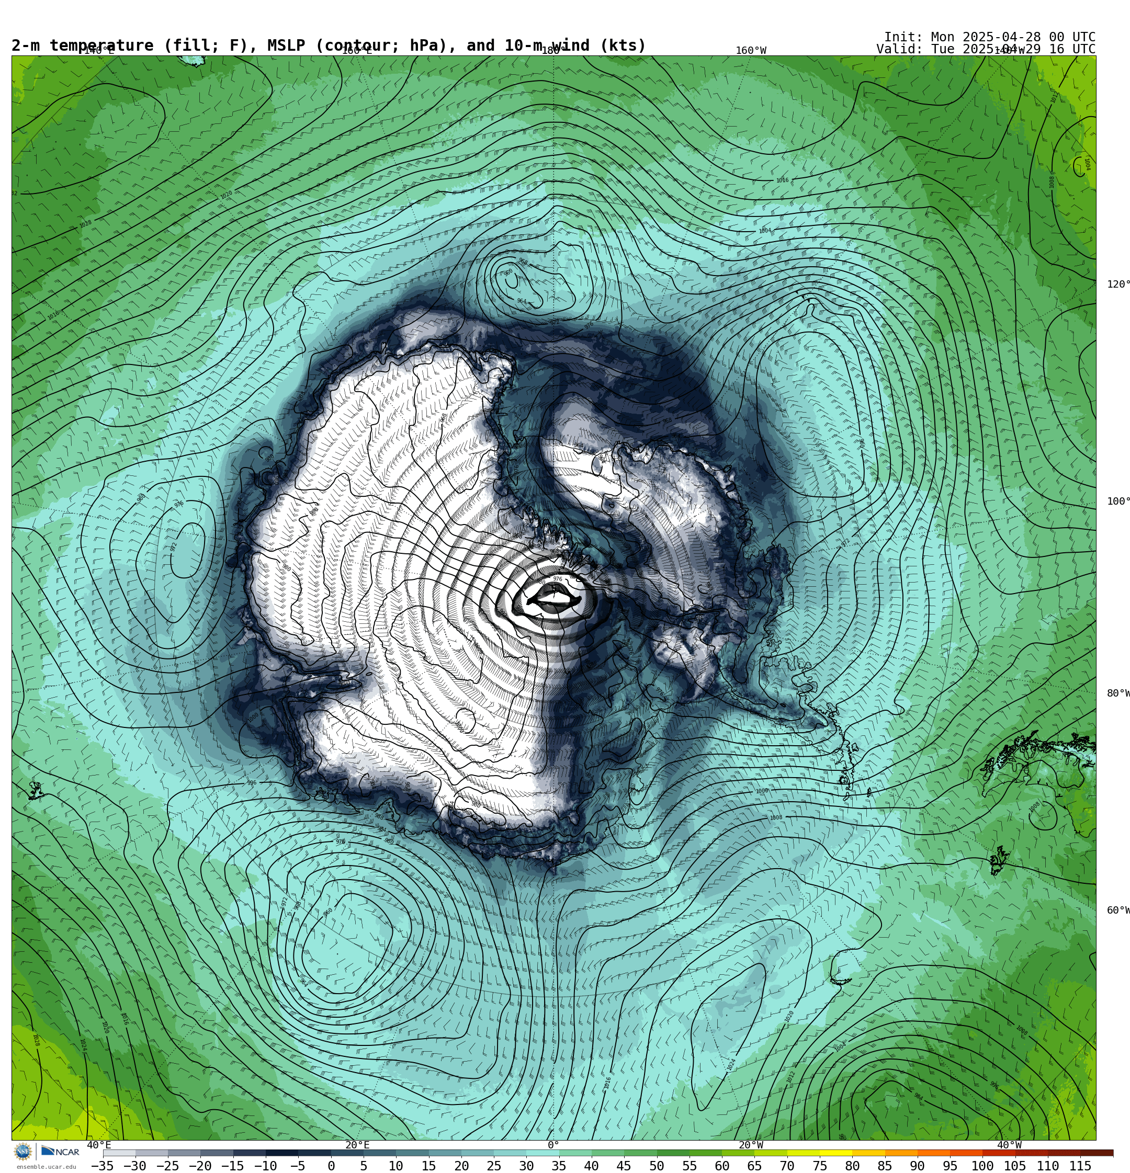Click the '100' colorbar tick label
The height and width of the screenshot is (1173, 1130).
point(982,1166)
